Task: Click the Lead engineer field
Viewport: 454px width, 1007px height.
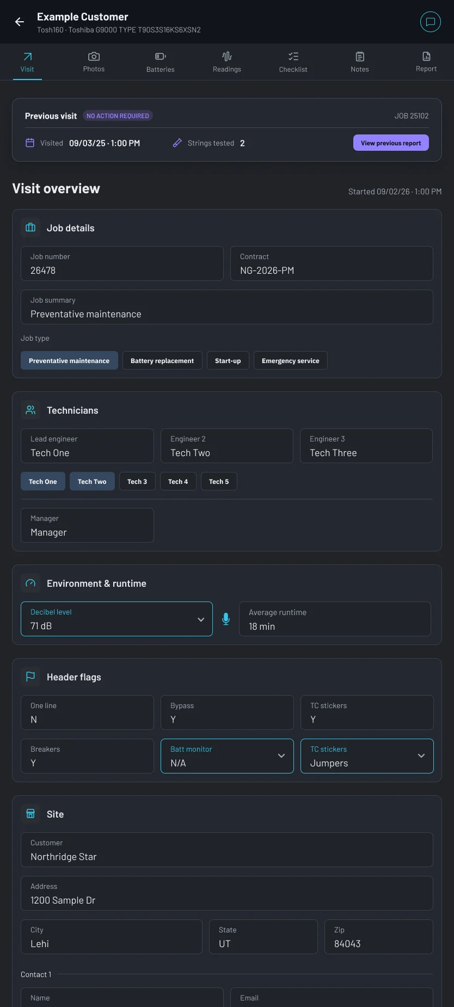Action: pyautogui.click(x=87, y=446)
